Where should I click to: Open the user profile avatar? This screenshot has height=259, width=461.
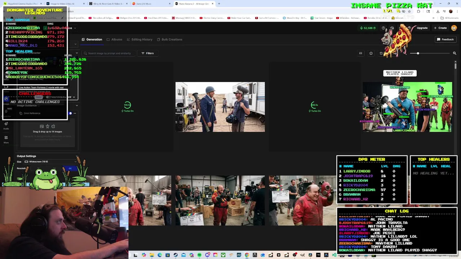coord(454,28)
